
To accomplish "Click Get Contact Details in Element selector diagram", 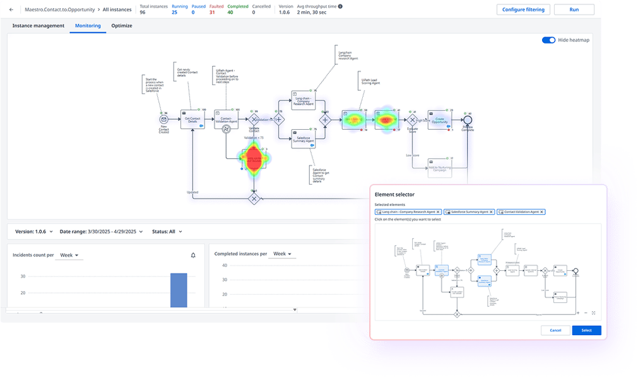I will coord(423,271).
